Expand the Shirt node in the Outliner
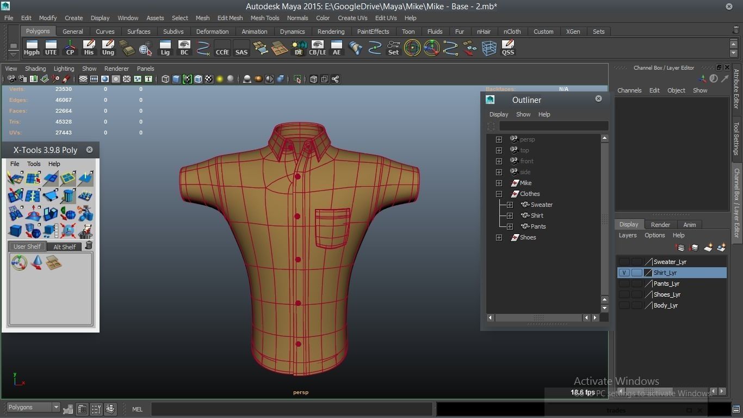 click(x=510, y=216)
